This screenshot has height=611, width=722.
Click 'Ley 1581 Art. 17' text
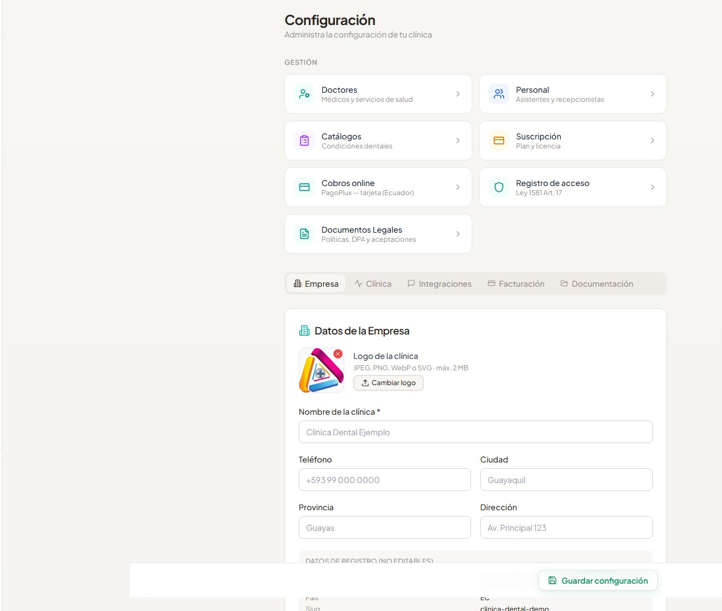[x=539, y=193]
